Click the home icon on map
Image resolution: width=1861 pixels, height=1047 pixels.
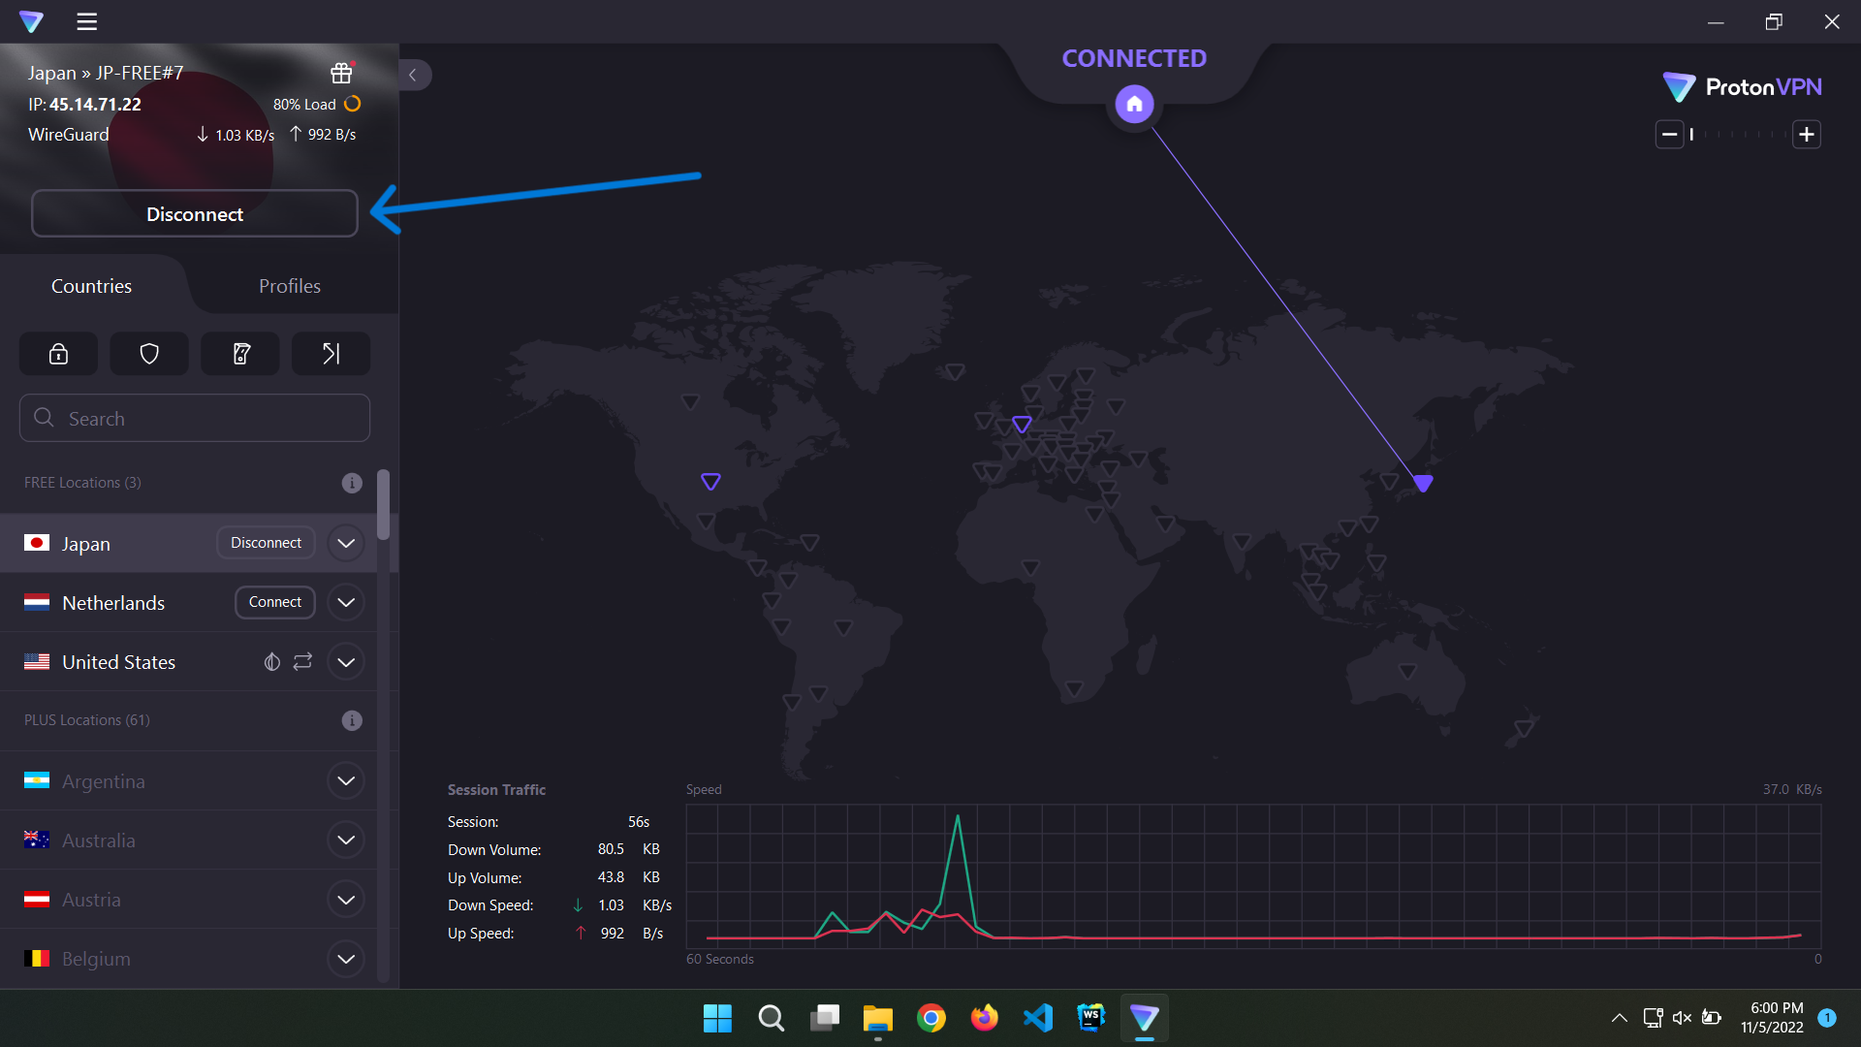(1134, 104)
